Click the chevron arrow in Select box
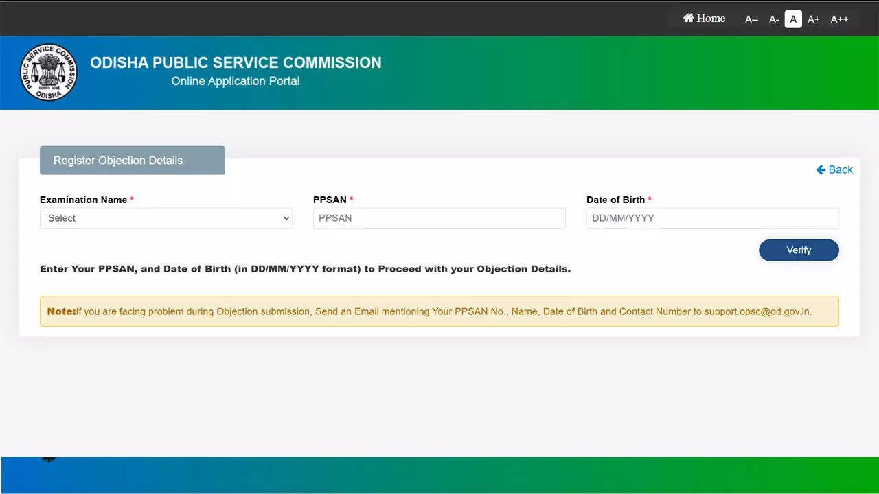The image size is (879, 494). click(x=286, y=218)
